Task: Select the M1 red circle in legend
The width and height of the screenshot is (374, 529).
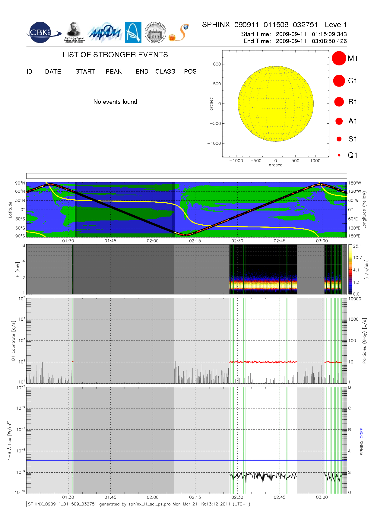Action: 339,58
